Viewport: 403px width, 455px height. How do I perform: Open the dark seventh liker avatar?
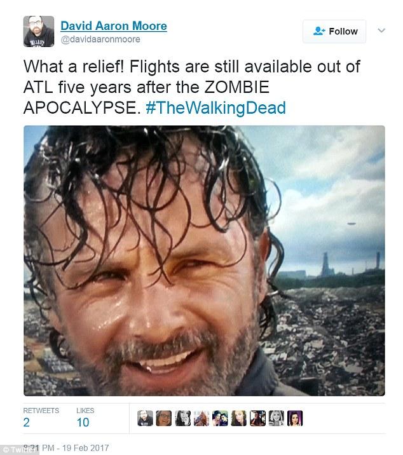tap(258, 418)
